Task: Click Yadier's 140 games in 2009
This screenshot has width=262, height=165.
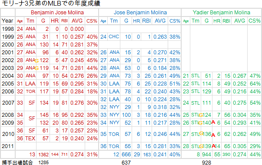Action: pos(207,123)
